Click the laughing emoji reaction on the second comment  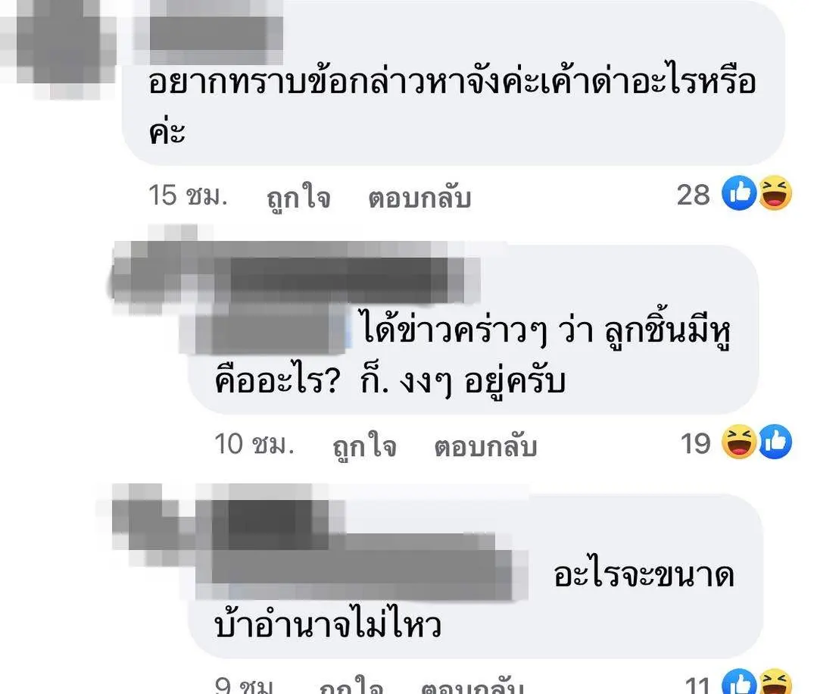pyautogui.click(x=739, y=442)
